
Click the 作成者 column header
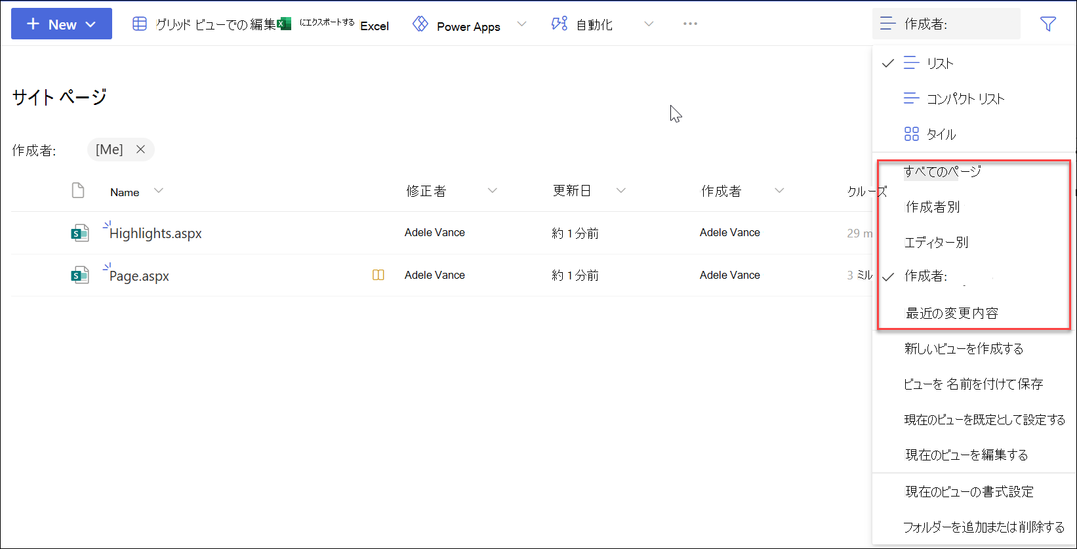[x=721, y=191]
